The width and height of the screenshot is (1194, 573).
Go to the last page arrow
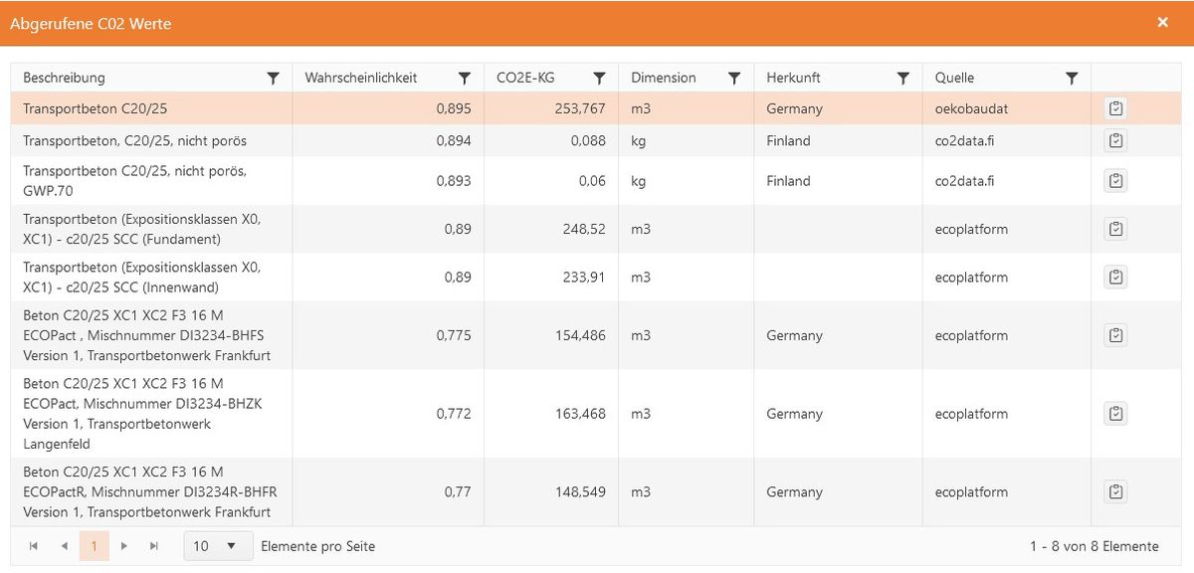pyautogui.click(x=154, y=546)
